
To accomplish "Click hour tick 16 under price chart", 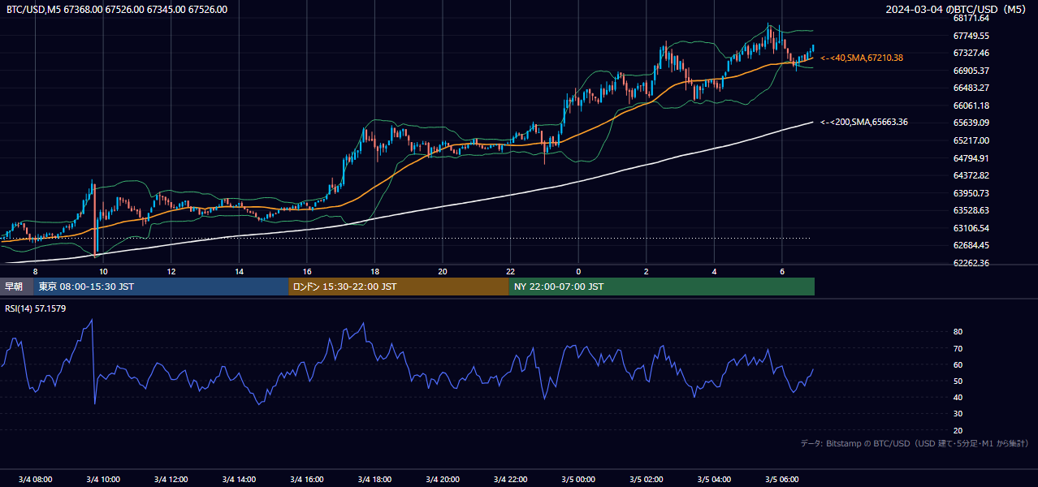I will 307,271.
